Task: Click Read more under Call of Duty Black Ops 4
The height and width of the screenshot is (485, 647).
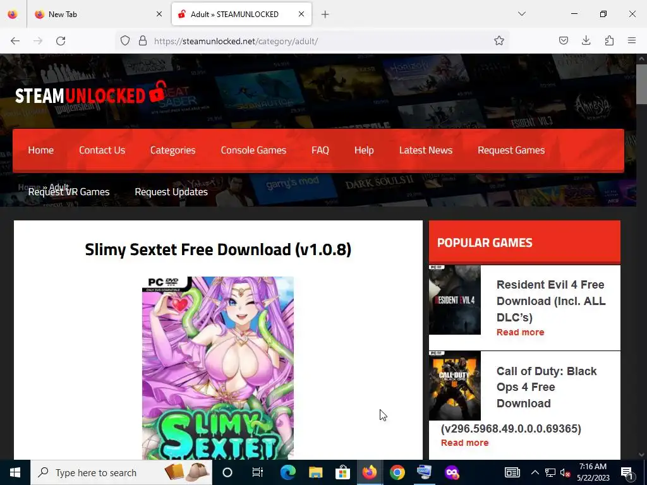Action: click(x=464, y=443)
